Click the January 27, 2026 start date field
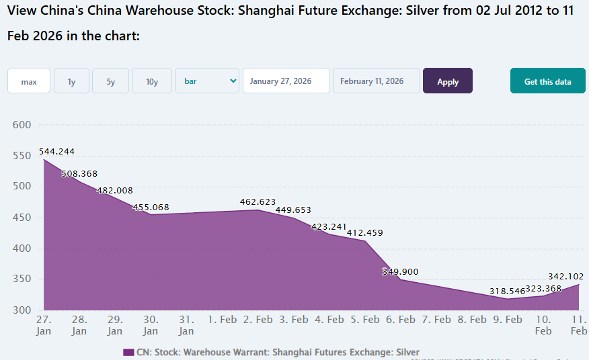Viewport: 589px width, 360px height. click(286, 81)
